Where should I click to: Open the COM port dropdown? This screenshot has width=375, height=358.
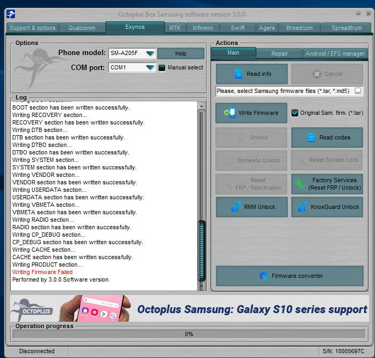coord(150,68)
